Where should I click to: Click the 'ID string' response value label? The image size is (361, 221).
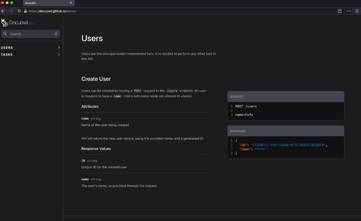89,161
